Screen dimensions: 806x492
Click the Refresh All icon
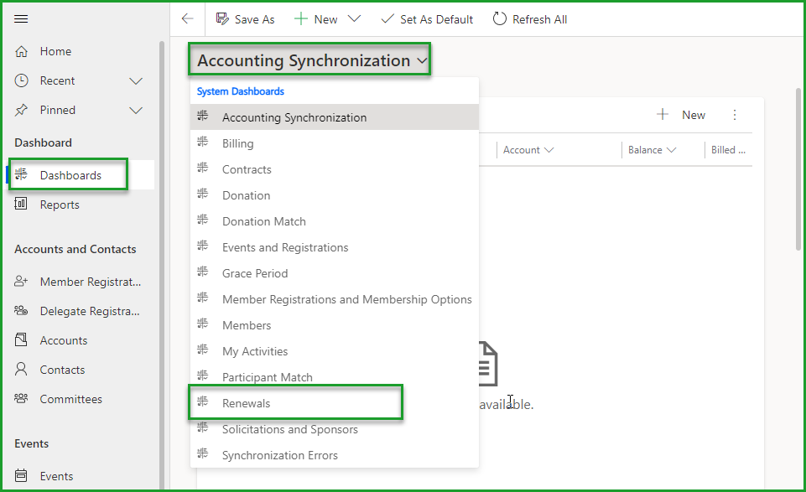coord(500,19)
